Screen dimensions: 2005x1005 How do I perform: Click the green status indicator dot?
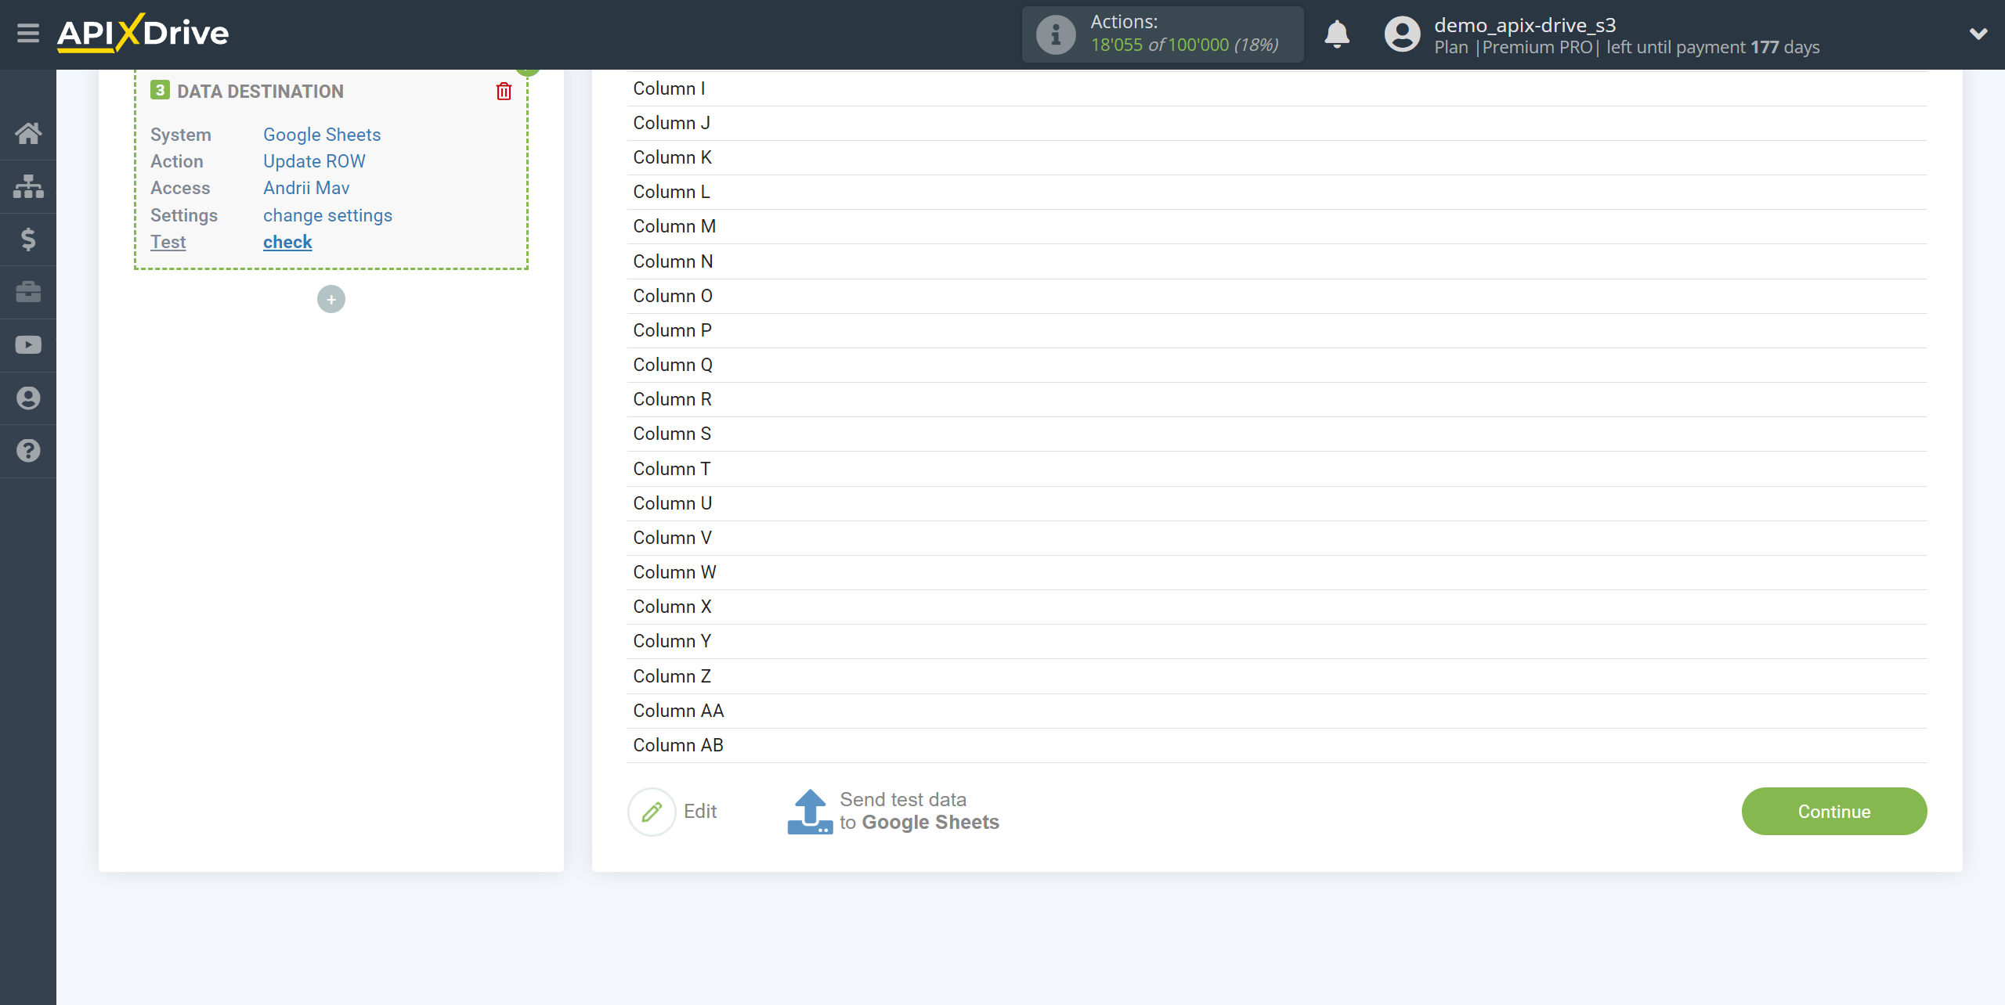click(x=528, y=69)
